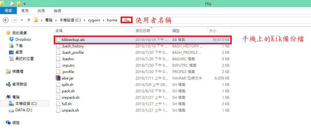Click the file icon of unpack.sh
Screen dimensions: 311x133
tap(58, 110)
